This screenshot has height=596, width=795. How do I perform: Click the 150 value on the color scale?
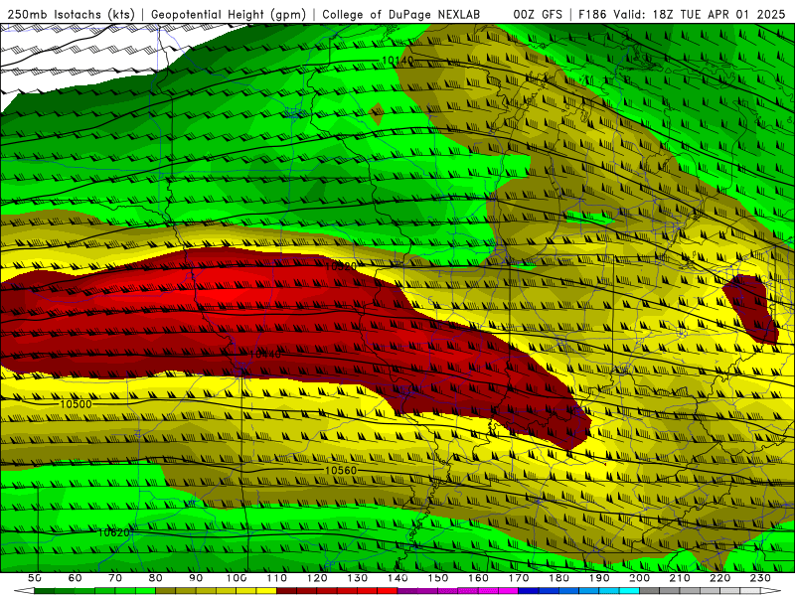438,578
